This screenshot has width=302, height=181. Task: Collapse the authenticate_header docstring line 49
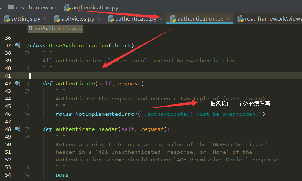pos(27,137)
